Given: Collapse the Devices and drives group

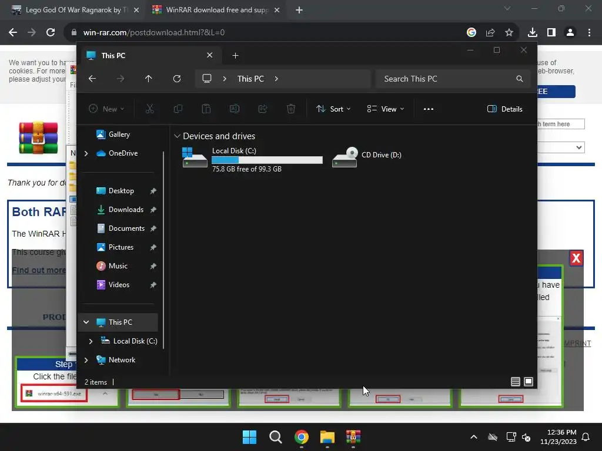Looking at the screenshot, I should pyautogui.click(x=177, y=136).
